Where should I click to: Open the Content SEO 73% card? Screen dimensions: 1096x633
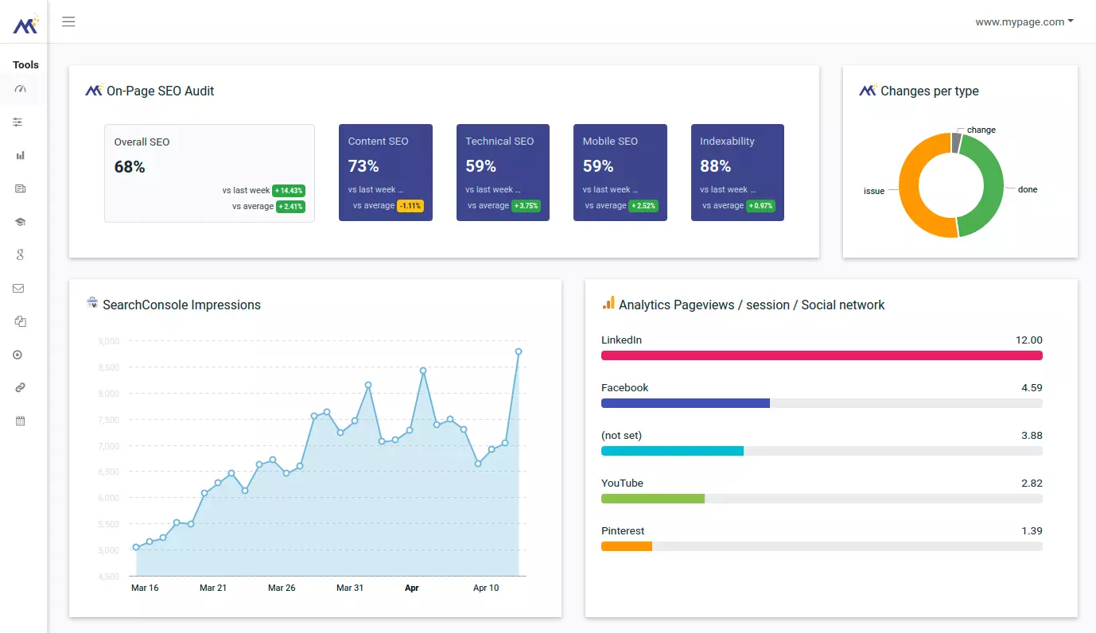click(386, 172)
